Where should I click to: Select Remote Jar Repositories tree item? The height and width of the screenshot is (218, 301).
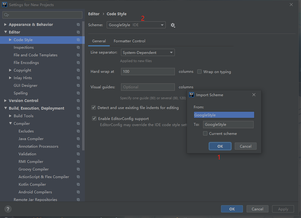(x=35, y=199)
